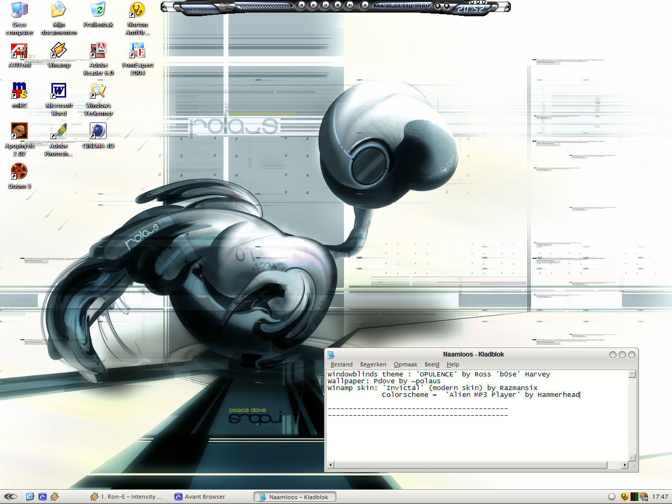The width and height of the screenshot is (672, 504).
Task: Launch Norton AntiVirus shortcut
Action: click(138, 18)
